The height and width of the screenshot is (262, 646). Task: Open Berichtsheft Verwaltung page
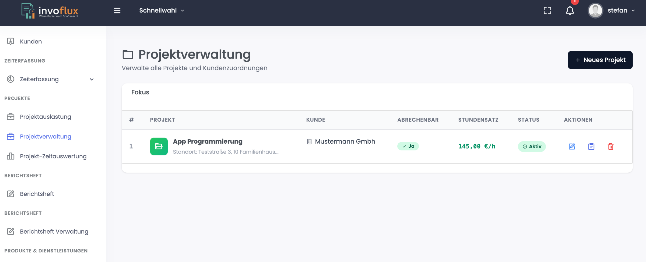54,231
